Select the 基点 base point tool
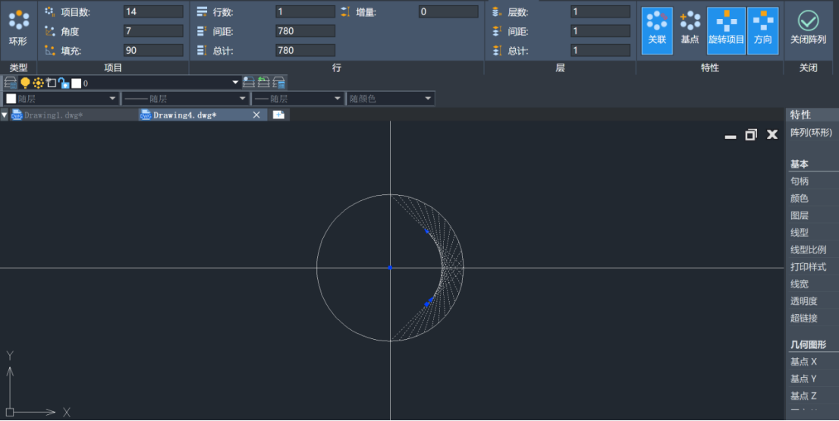This screenshot has width=839, height=421. (x=690, y=30)
